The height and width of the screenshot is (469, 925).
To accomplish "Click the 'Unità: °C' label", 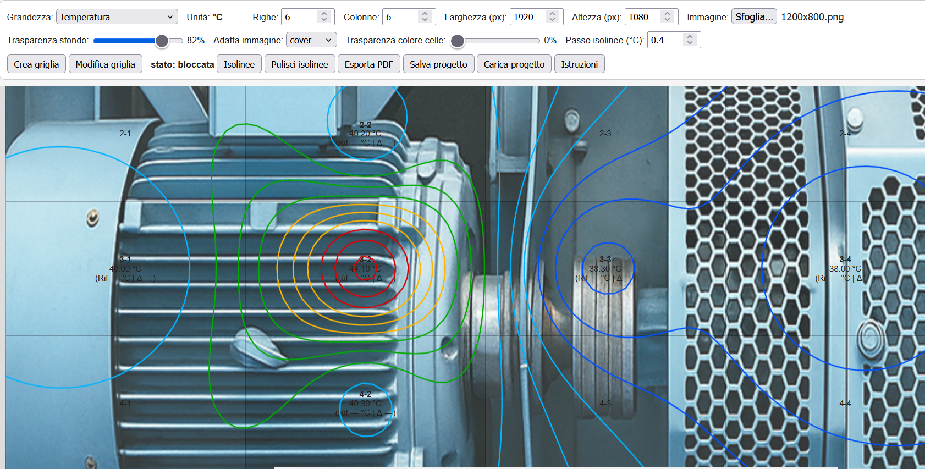I will click(x=205, y=17).
